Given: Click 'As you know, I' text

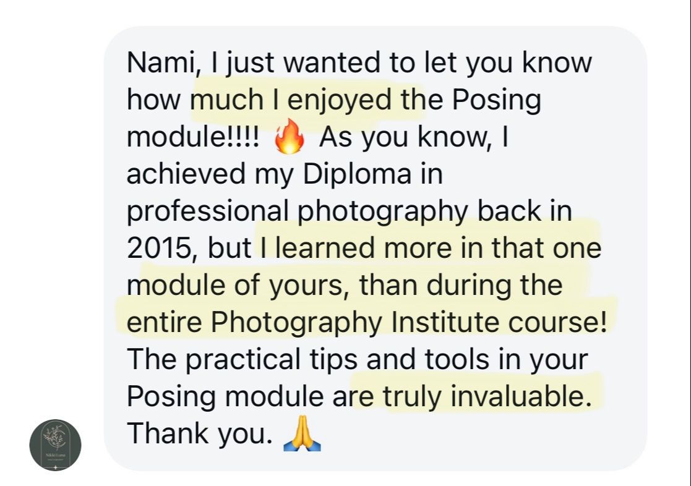Looking at the screenshot, I should [414, 137].
